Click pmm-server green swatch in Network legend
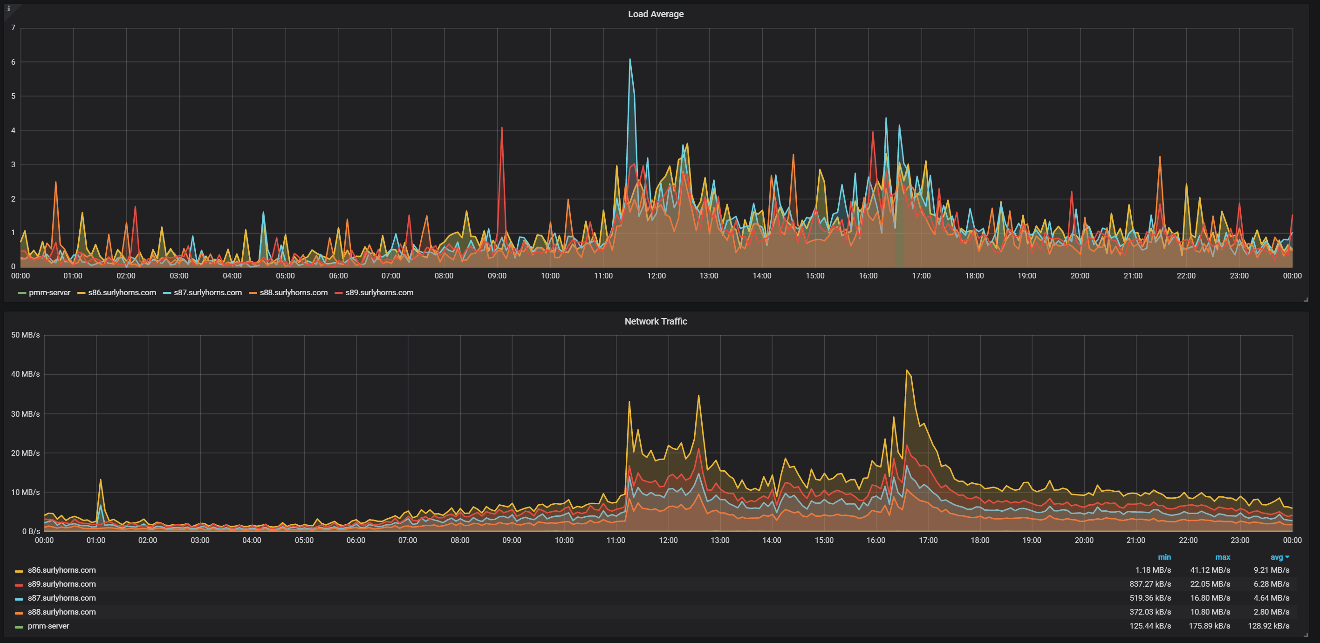This screenshot has height=643, width=1320. point(19,627)
